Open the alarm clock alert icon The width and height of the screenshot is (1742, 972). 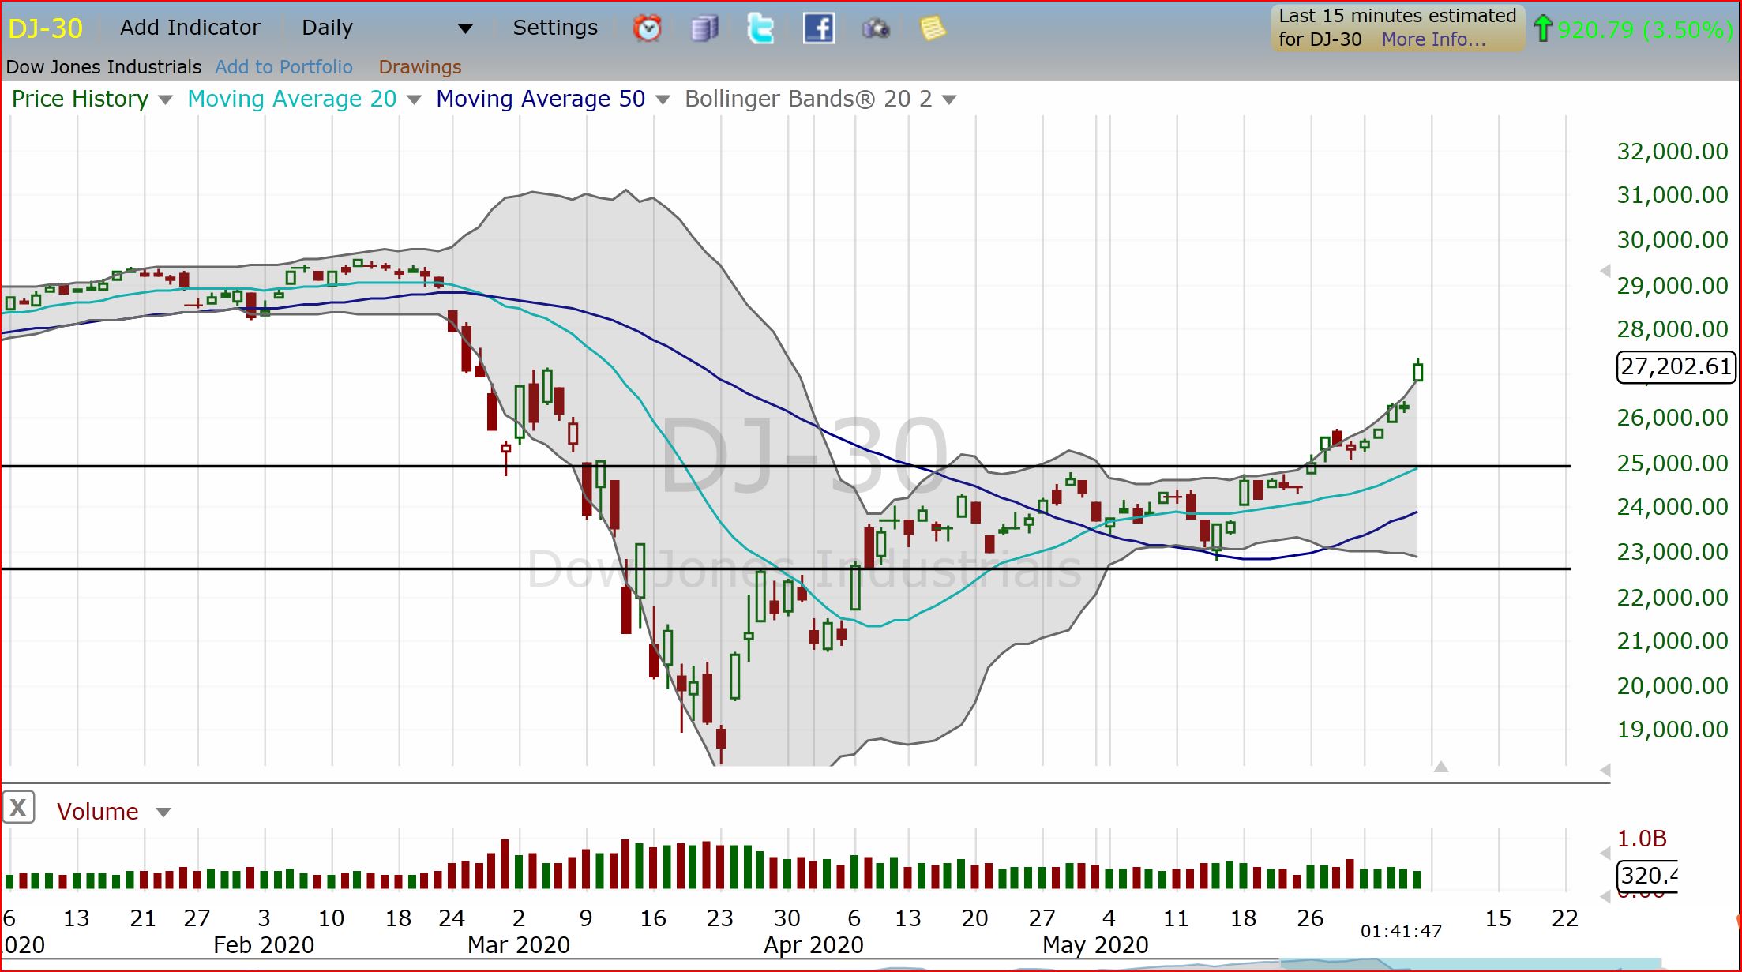647,29
